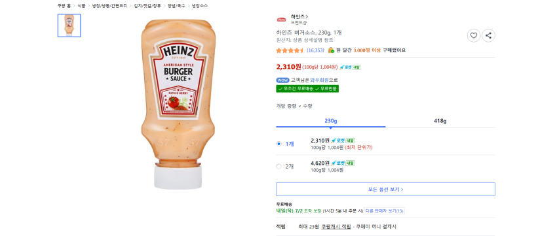The width and height of the screenshot is (557, 236).
Task: Click the Rocket delivery badge next to the main price
Action: (350, 67)
